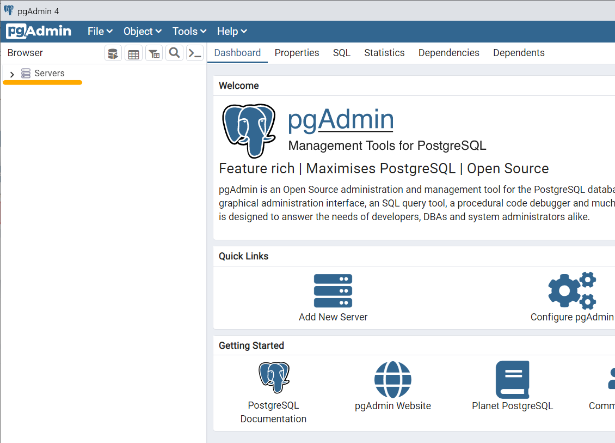The width and height of the screenshot is (615, 443).
Task: Open the Object menu
Action: pyautogui.click(x=143, y=32)
